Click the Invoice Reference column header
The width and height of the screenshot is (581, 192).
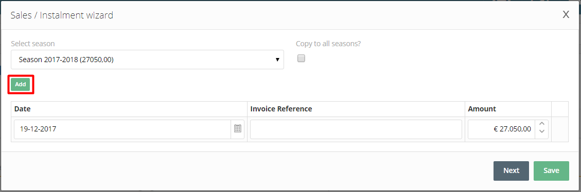coord(281,109)
